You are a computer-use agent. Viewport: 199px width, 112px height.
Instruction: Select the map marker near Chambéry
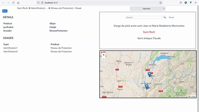point(147,86)
